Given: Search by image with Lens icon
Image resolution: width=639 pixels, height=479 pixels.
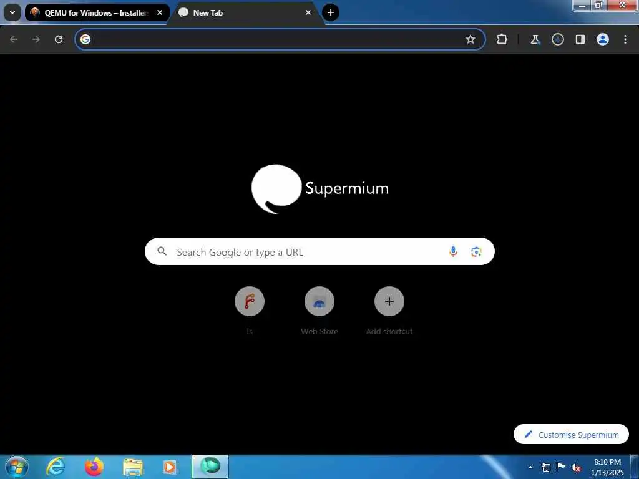Looking at the screenshot, I should (476, 252).
